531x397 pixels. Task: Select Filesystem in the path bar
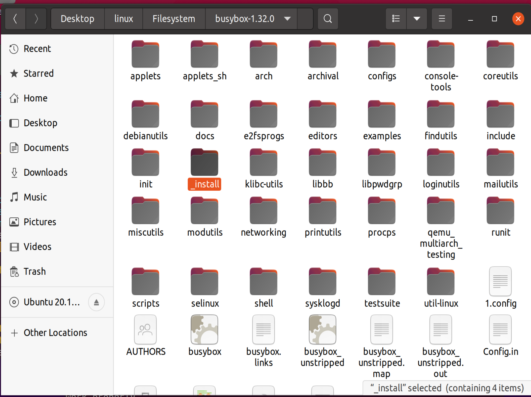pos(174,19)
